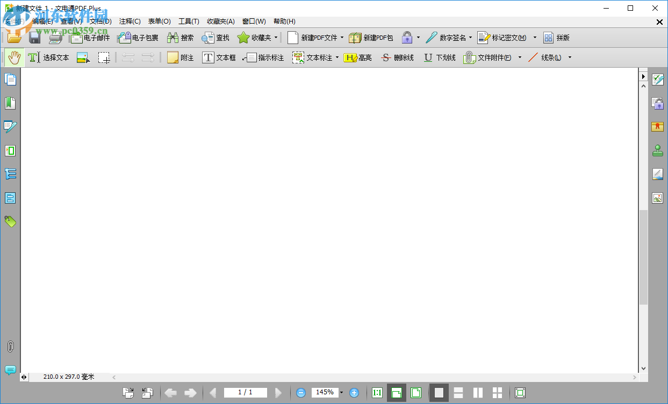Expand the 收藏夹 dropdown arrow
668x404 pixels.
click(x=276, y=38)
